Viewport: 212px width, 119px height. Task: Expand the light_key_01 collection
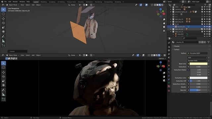pyautogui.click(x=171, y=19)
